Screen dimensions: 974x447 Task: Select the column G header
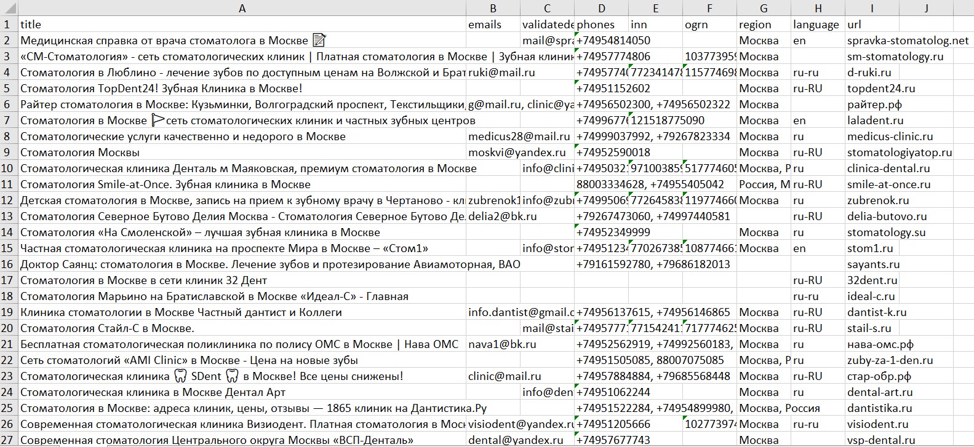(764, 9)
